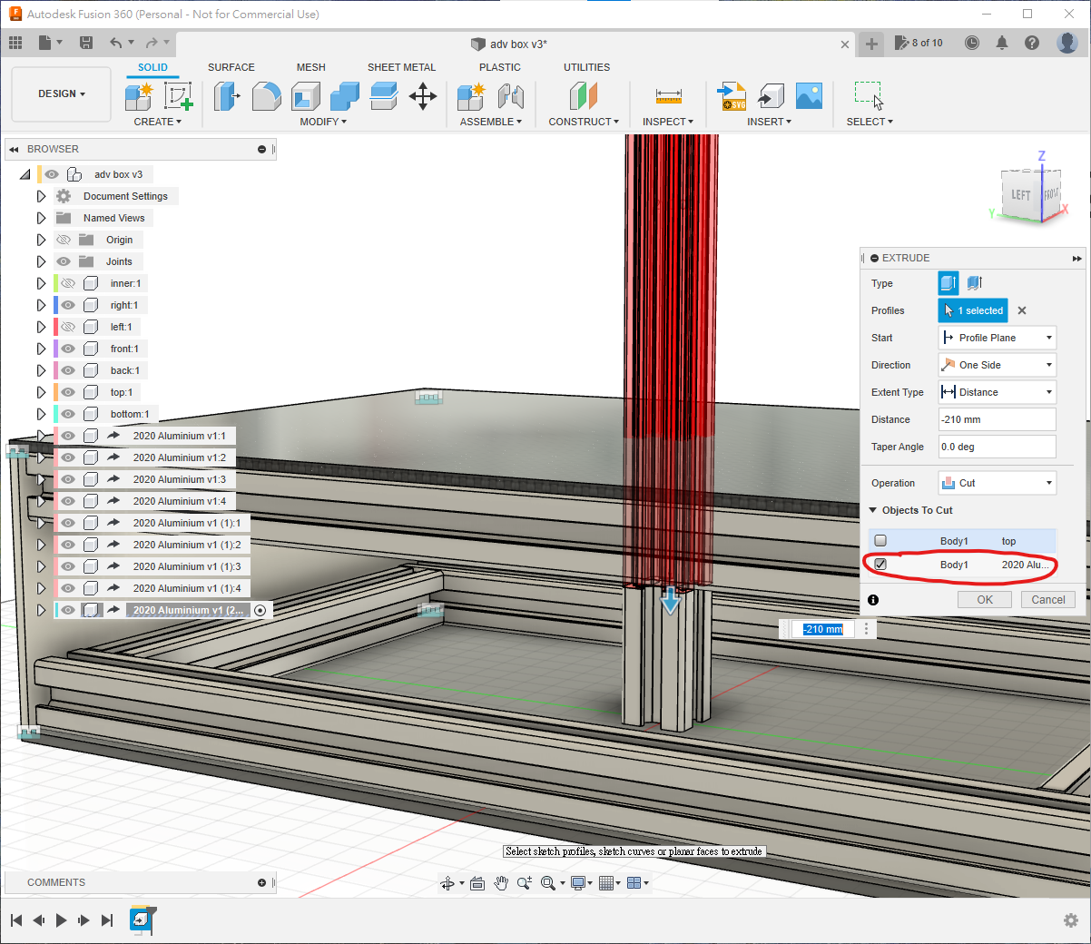The height and width of the screenshot is (944, 1091).
Task: Click the Taper Angle input field
Action: (997, 447)
